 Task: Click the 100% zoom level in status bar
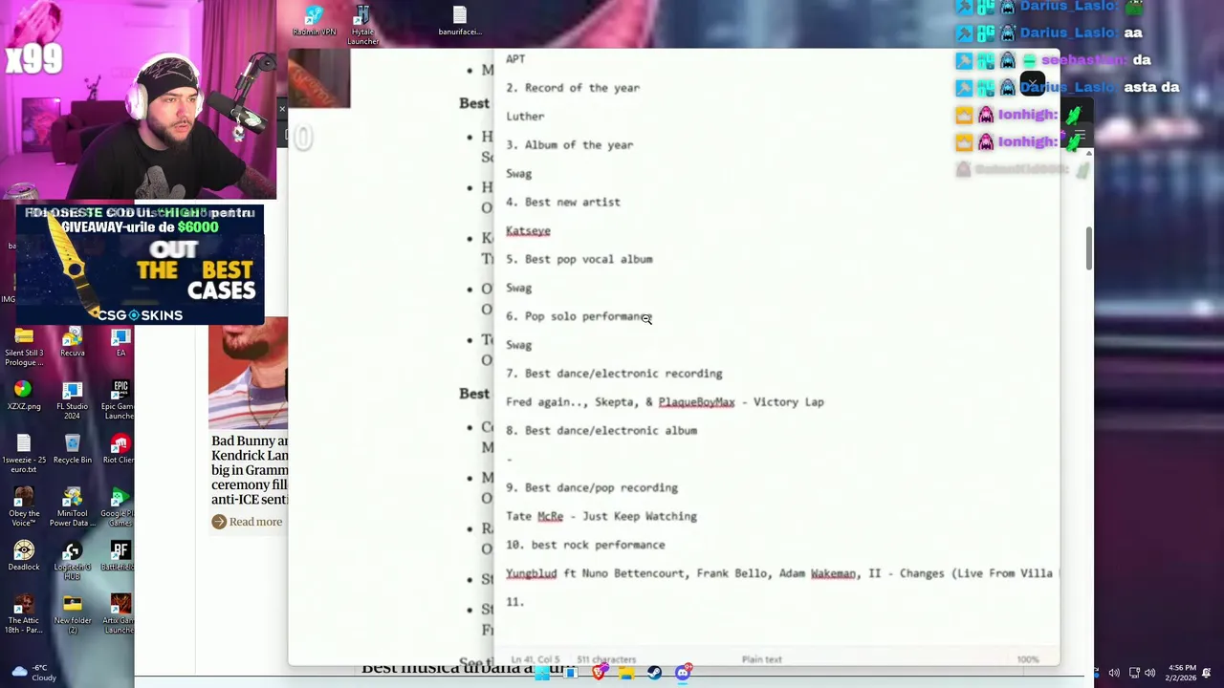pos(1028,659)
